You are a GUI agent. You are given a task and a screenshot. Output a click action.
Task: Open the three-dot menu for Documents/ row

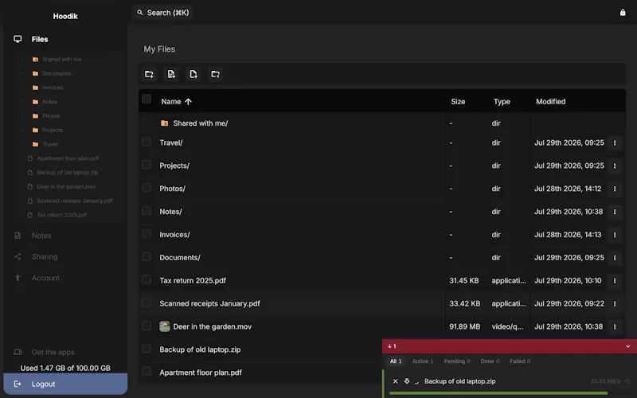coord(615,258)
